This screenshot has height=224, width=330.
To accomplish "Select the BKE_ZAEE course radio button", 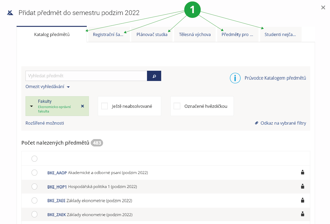I will (x=34, y=201).
